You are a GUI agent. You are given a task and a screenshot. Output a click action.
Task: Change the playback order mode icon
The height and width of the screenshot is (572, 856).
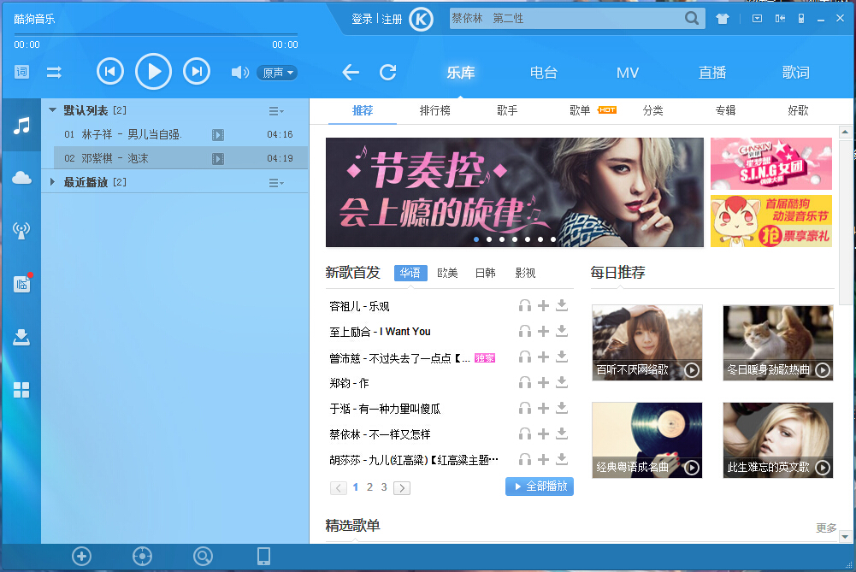tap(54, 72)
